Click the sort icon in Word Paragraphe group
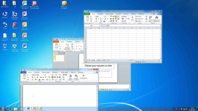The width and height of the screenshot is (198, 111). 60,80
